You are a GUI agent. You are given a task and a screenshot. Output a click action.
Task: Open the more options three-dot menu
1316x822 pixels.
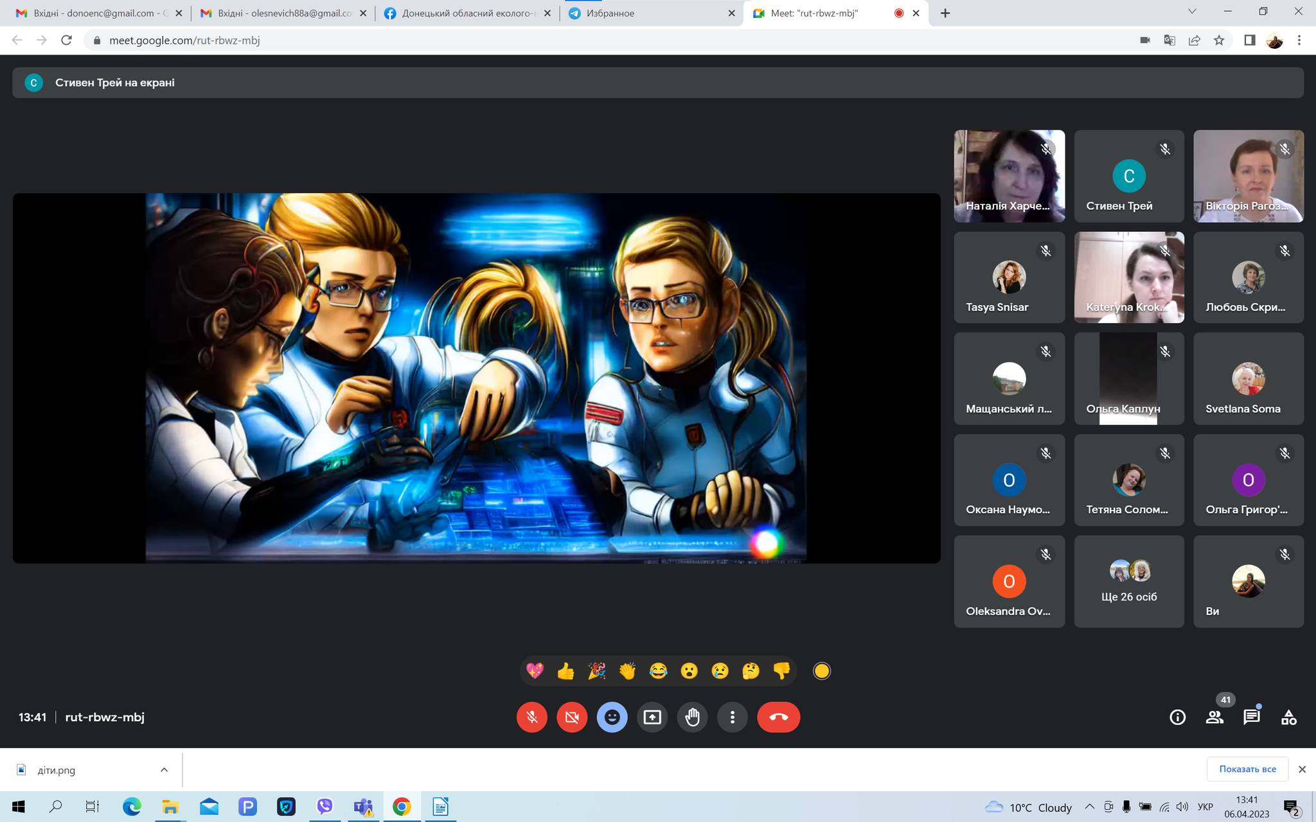732,717
